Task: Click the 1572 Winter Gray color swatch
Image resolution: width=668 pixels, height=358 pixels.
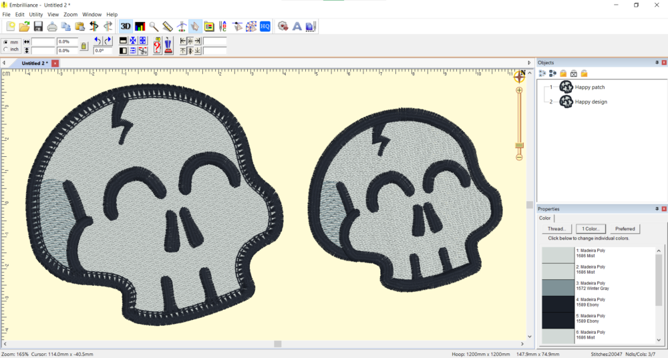Action: (x=558, y=287)
